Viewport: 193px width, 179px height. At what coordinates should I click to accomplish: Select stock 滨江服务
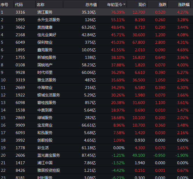pyautogui.click(x=45, y=12)
